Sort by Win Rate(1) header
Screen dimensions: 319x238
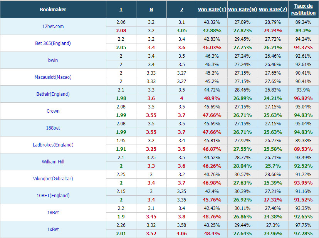(212, 9)
